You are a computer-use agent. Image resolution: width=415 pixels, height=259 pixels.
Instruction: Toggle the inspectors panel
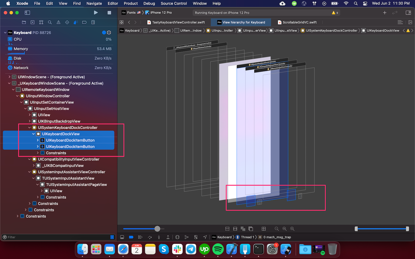[408, 13]
